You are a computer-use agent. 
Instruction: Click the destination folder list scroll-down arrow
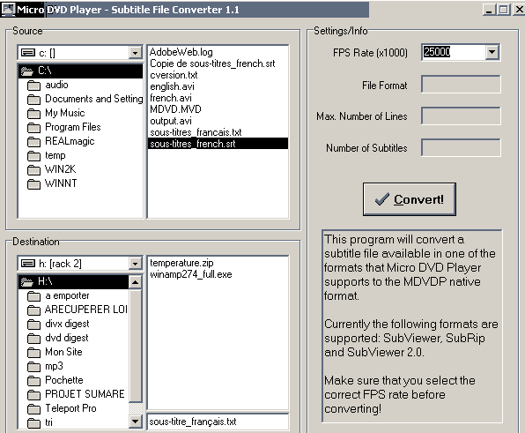[135, 421]
